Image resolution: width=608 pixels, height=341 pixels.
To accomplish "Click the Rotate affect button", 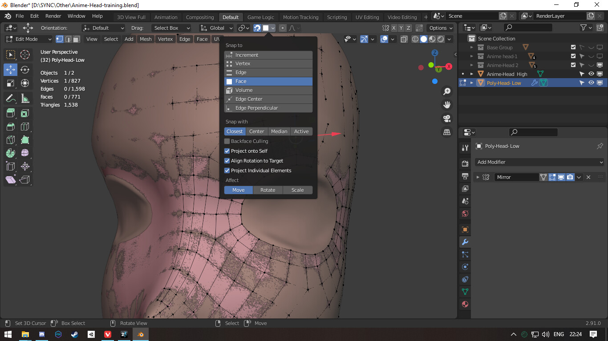I will click(268, 190).
